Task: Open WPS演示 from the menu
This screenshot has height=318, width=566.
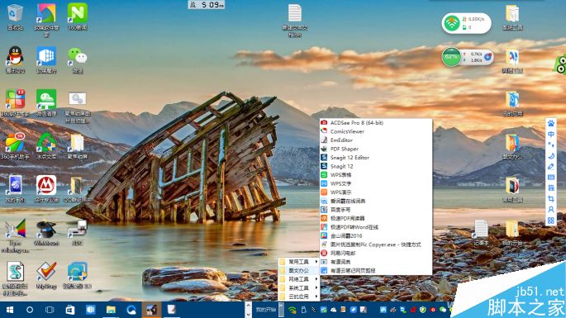Action: tap(376, 192)
